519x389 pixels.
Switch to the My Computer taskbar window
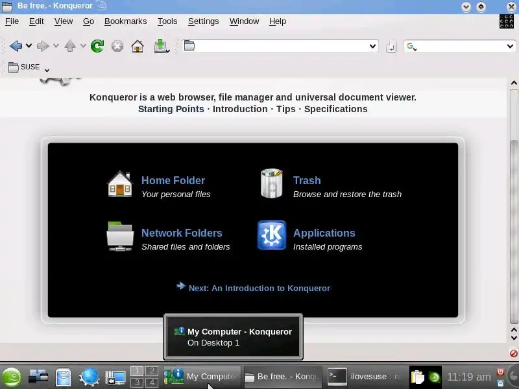(202, 377)
